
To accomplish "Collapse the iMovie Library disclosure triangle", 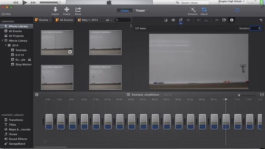I will tap(2, 41).
